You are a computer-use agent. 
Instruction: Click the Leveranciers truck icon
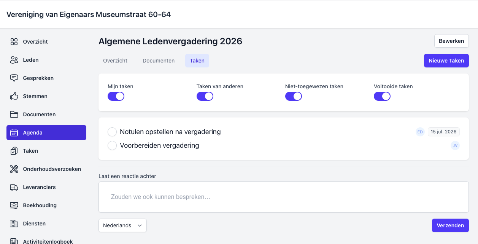tap(14, 187)
